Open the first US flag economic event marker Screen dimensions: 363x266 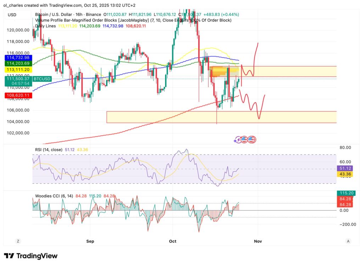(x=244, y=140)
